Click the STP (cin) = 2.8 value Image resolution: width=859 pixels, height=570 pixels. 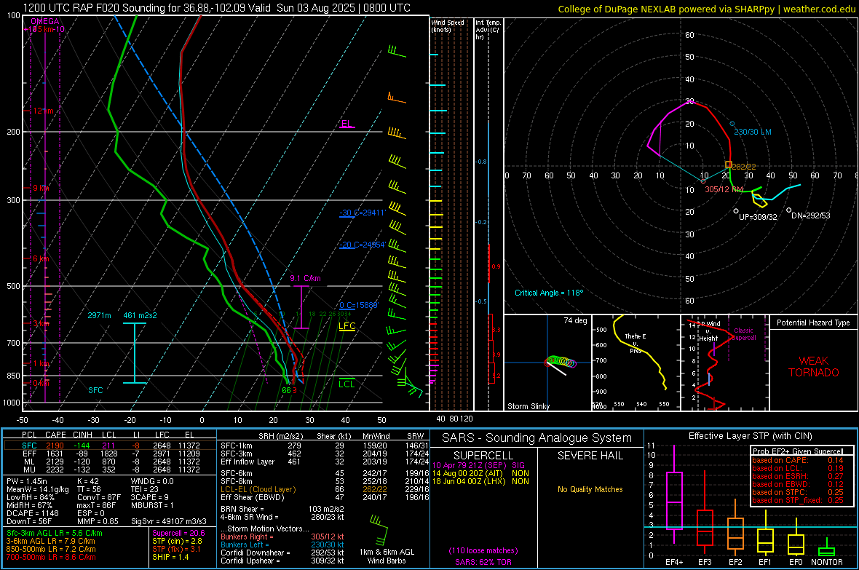click(x=177, y=541)
